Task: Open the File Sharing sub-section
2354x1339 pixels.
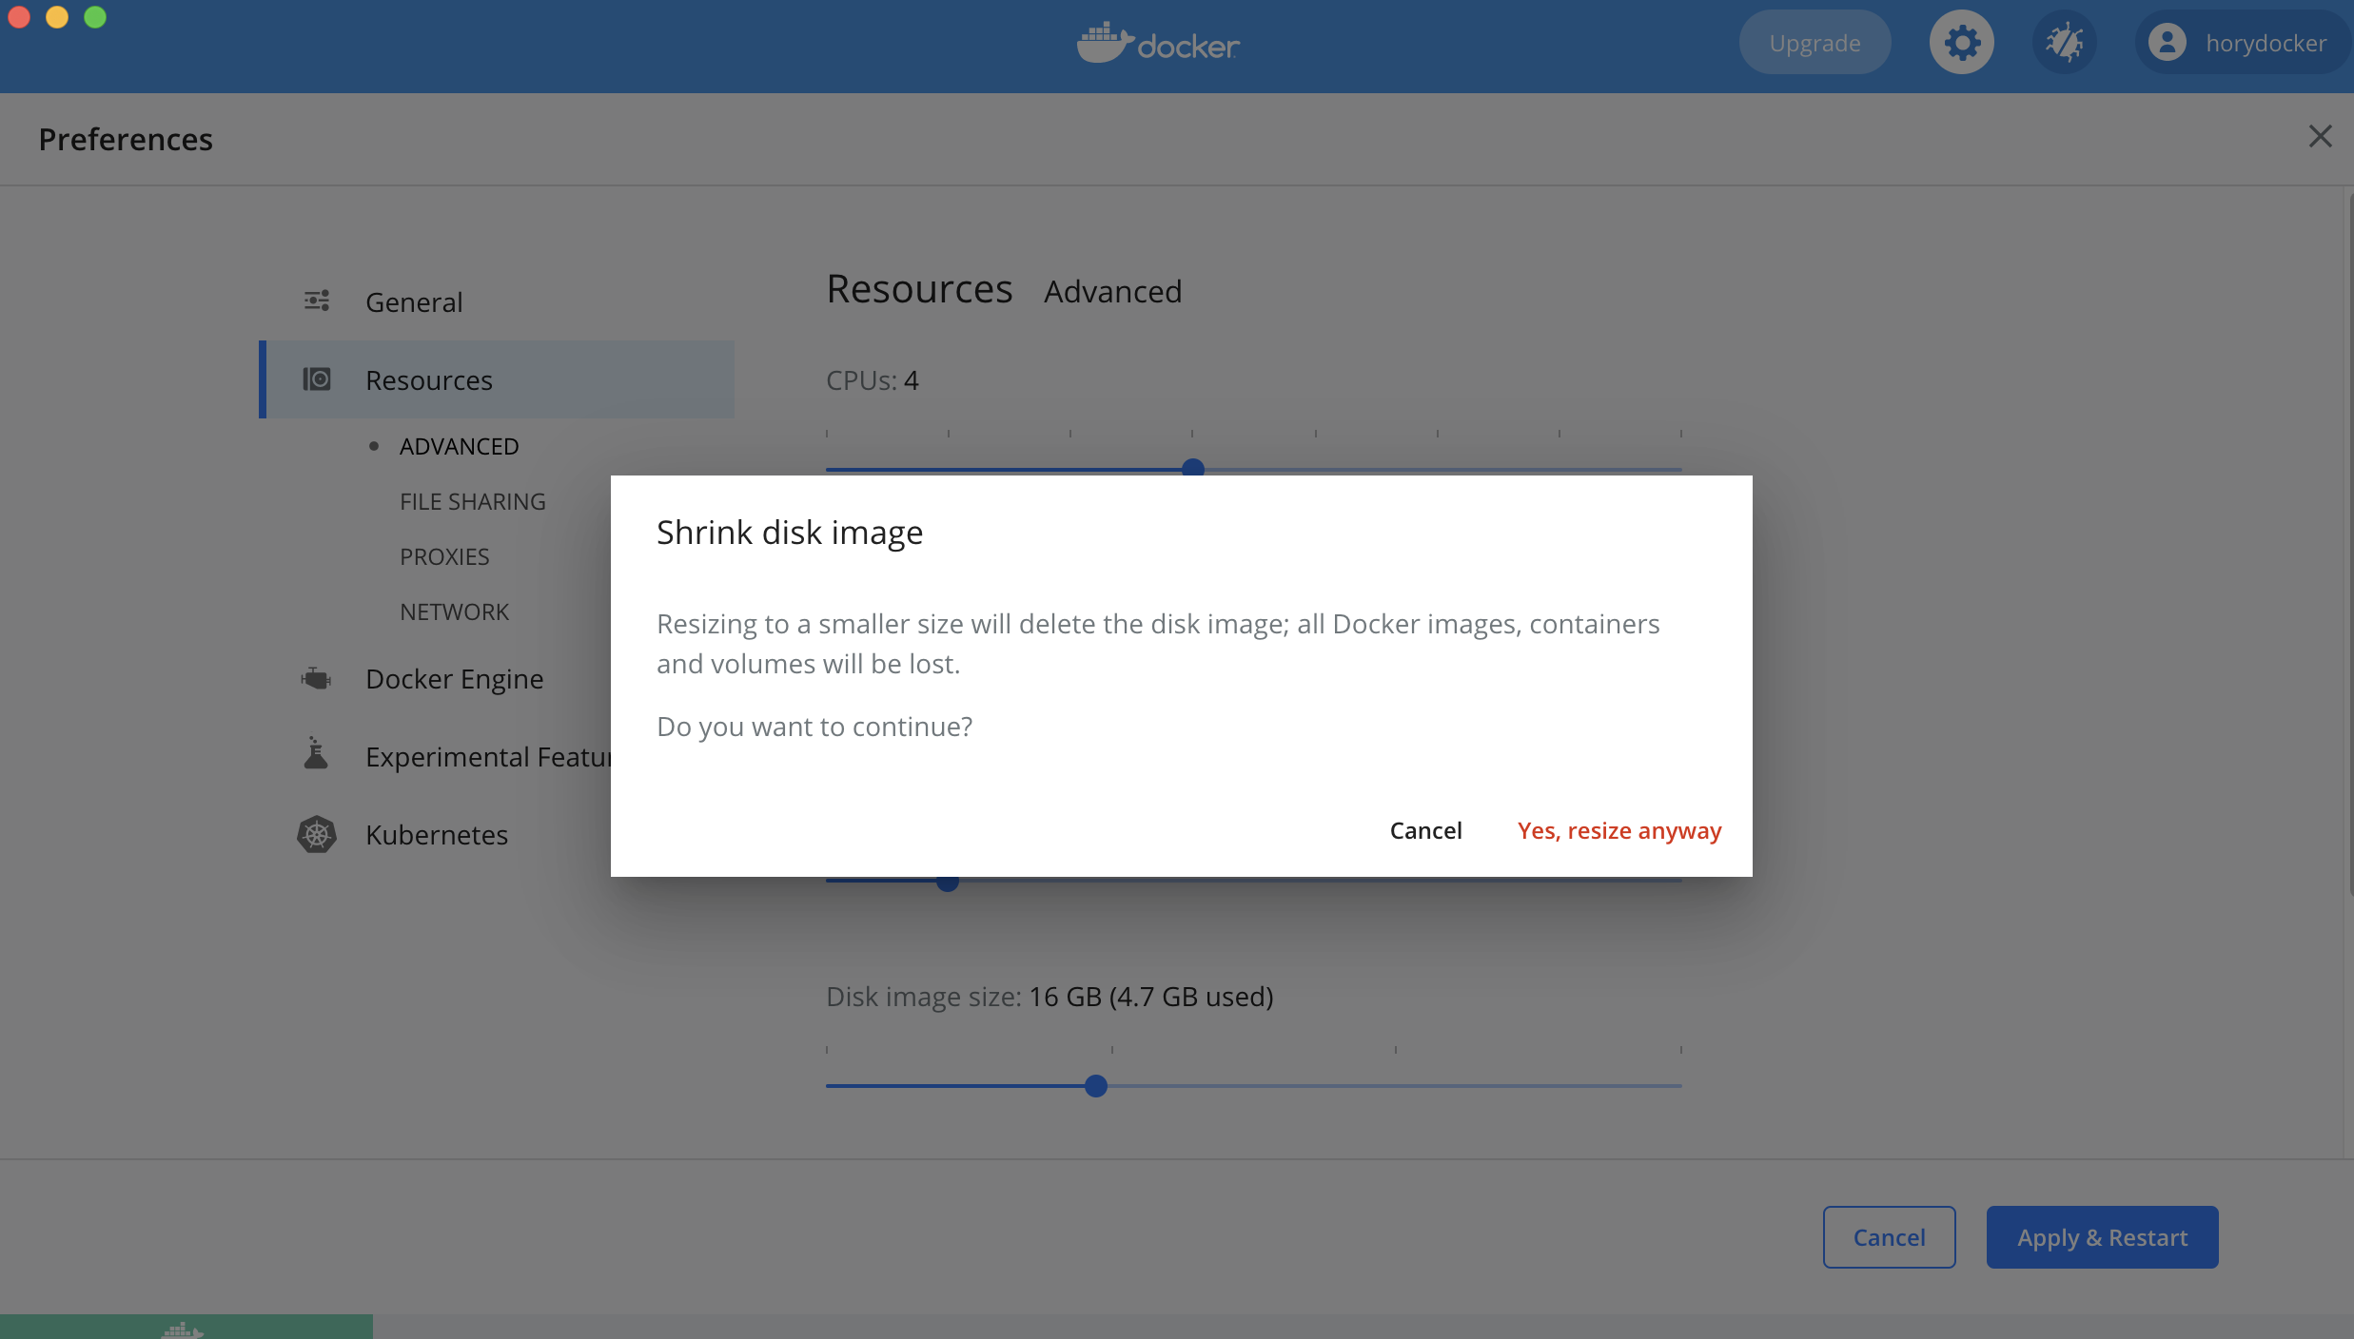Action: point(472,501)
